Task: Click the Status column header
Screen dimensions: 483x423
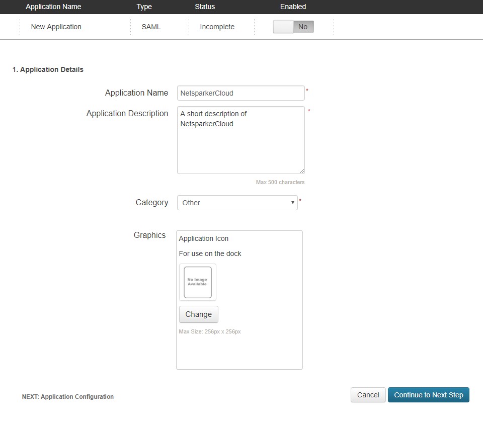Action: (205, 7)
